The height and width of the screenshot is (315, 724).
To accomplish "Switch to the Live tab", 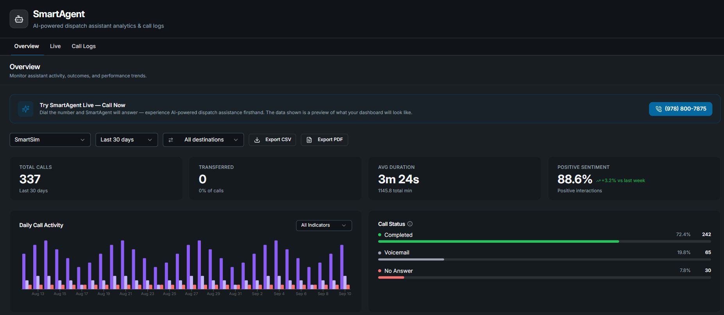I will pyautogui.click(x=55, y=46).
